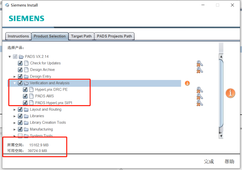The image size is (242, 170).
Task: Uncheck the Design Archive checkbox
Action: 20,70
